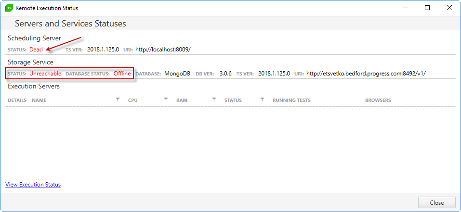461x212 pixels.
Task: Maximize the Remote Execution Status window
Action: click(427, 8)
